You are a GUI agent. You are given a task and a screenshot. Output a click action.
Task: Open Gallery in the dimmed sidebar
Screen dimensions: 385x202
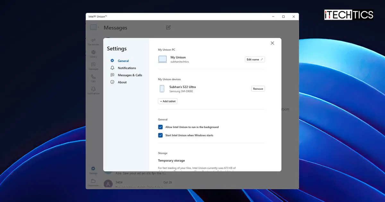click(x=93, y=54)
